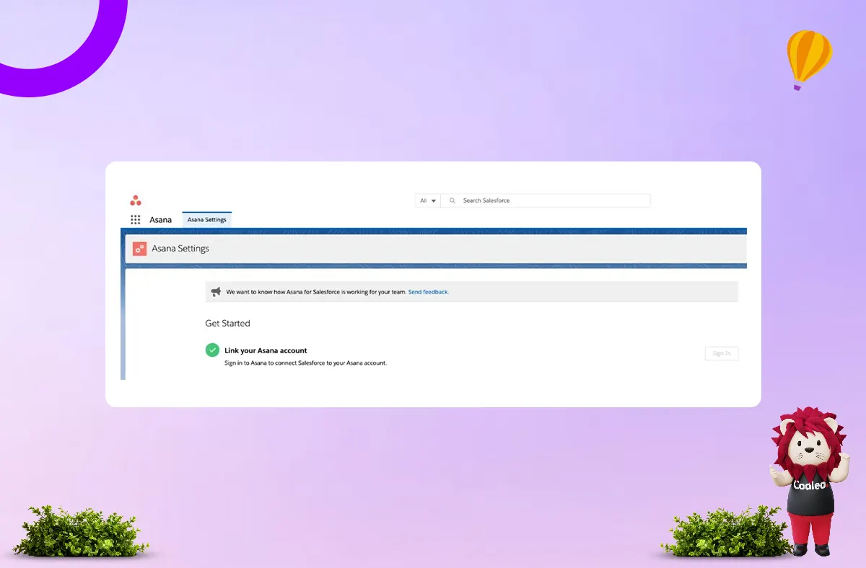866x568 pixels.
Task: Click the Sign In button
Action: (722, 353)
